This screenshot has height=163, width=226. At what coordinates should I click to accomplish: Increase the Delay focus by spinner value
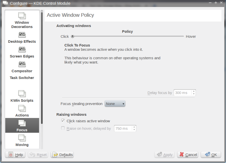(194, 91)
